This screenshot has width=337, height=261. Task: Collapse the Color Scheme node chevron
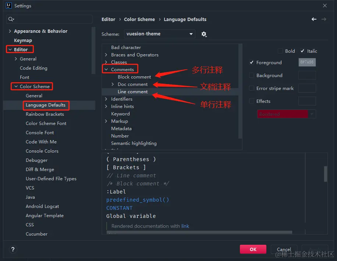[x=16, y=86]
